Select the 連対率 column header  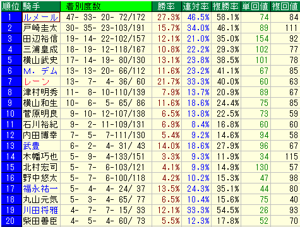click(x=196, y=6)
